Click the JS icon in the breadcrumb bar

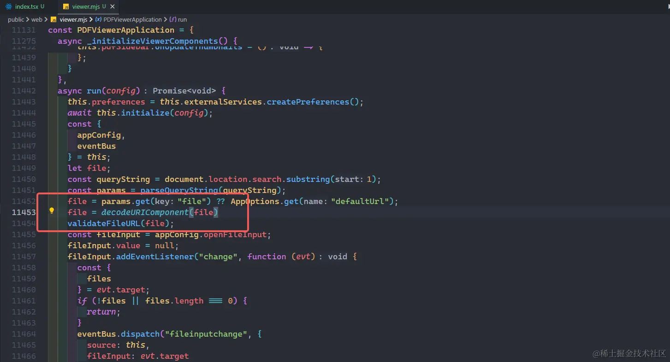click(x=54, y=19)
